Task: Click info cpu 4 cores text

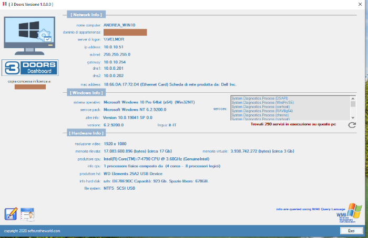Action: [x=162, y=166]
